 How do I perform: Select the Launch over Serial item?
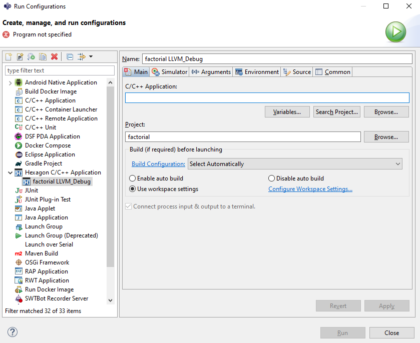(x=49, y=244)
